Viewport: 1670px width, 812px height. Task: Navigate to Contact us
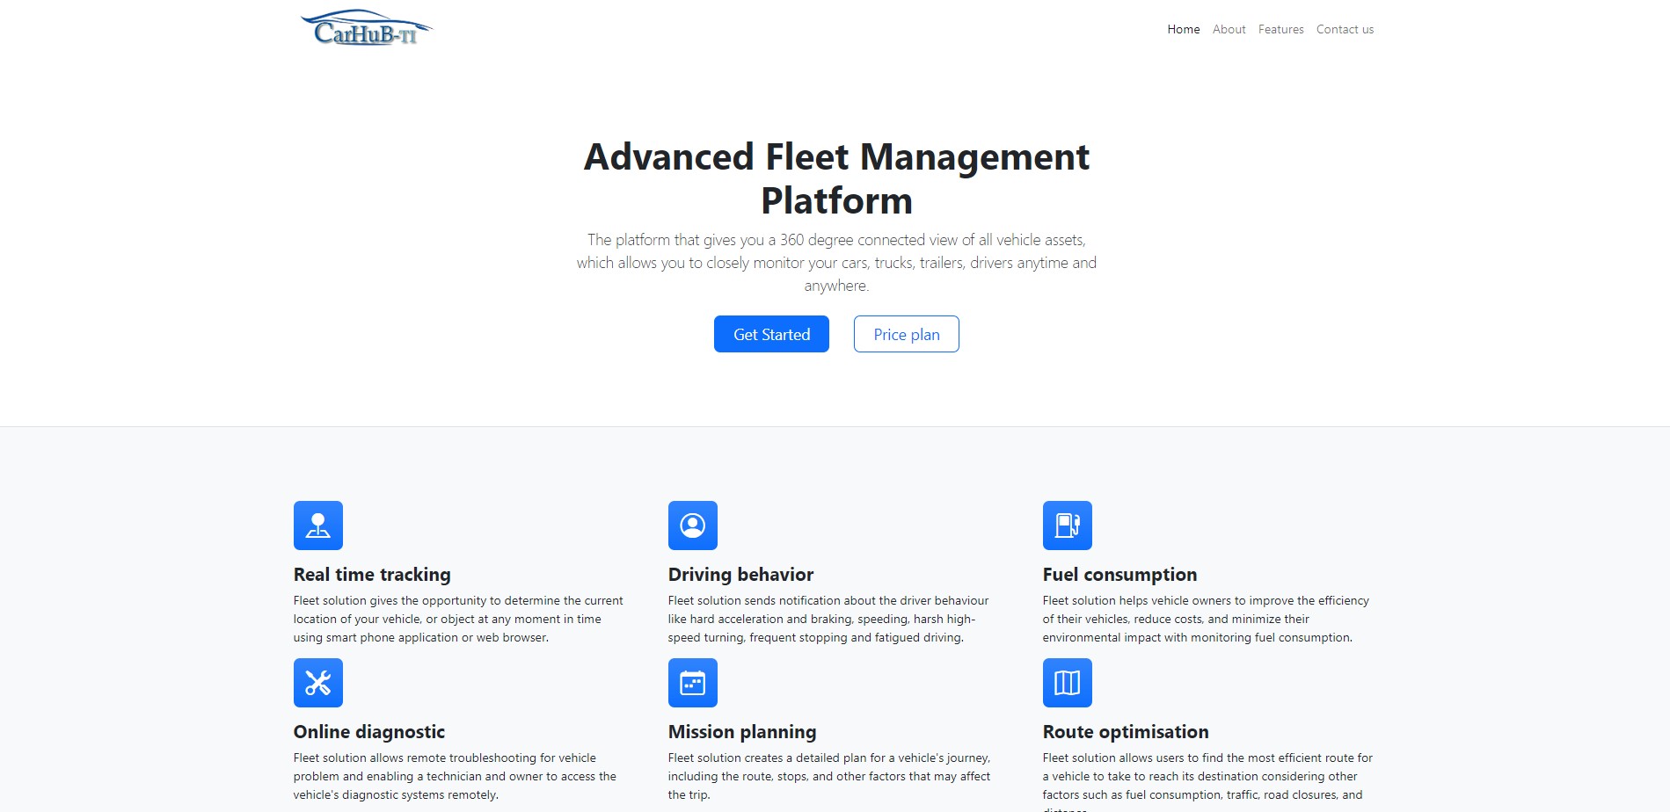point(1345,29)
